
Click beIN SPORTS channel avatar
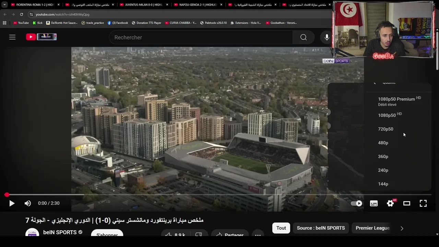point(32,233)
